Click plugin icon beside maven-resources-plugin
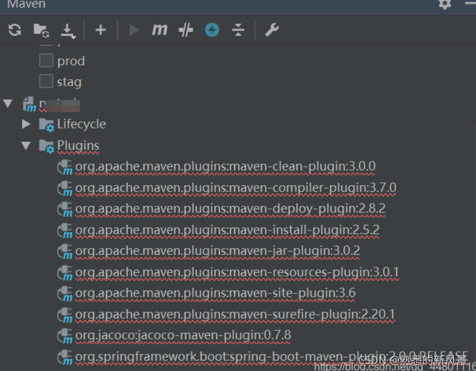This screenshot has width=476, height=371. (x=65, y=273)
